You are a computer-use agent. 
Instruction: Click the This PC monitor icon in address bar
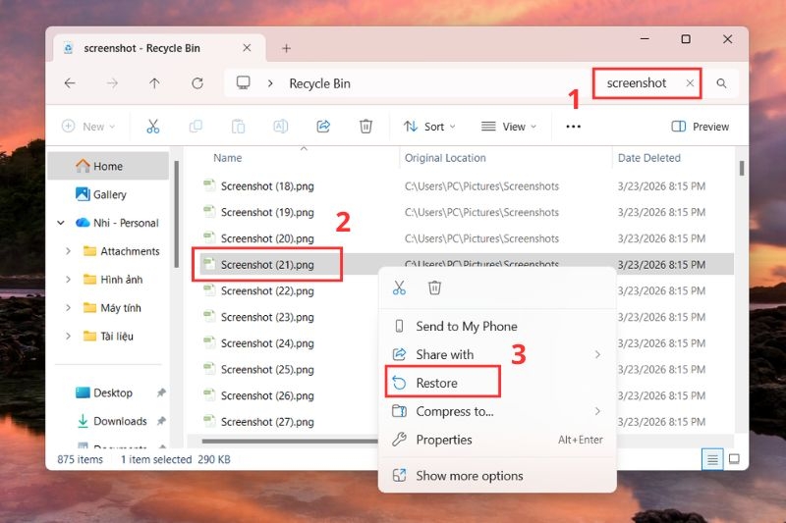[x=243, y=82]
